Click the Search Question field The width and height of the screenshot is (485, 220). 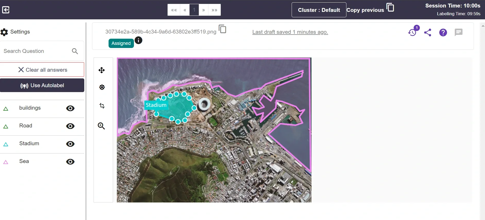click(x=36, y=51)
